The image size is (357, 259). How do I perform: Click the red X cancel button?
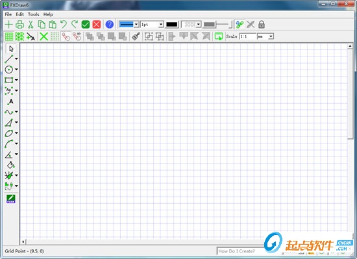click(97, 25)
